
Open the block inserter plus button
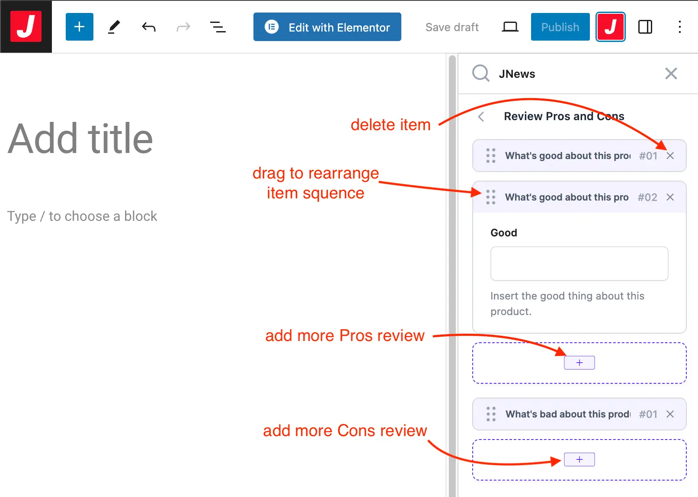click(80, 27)
